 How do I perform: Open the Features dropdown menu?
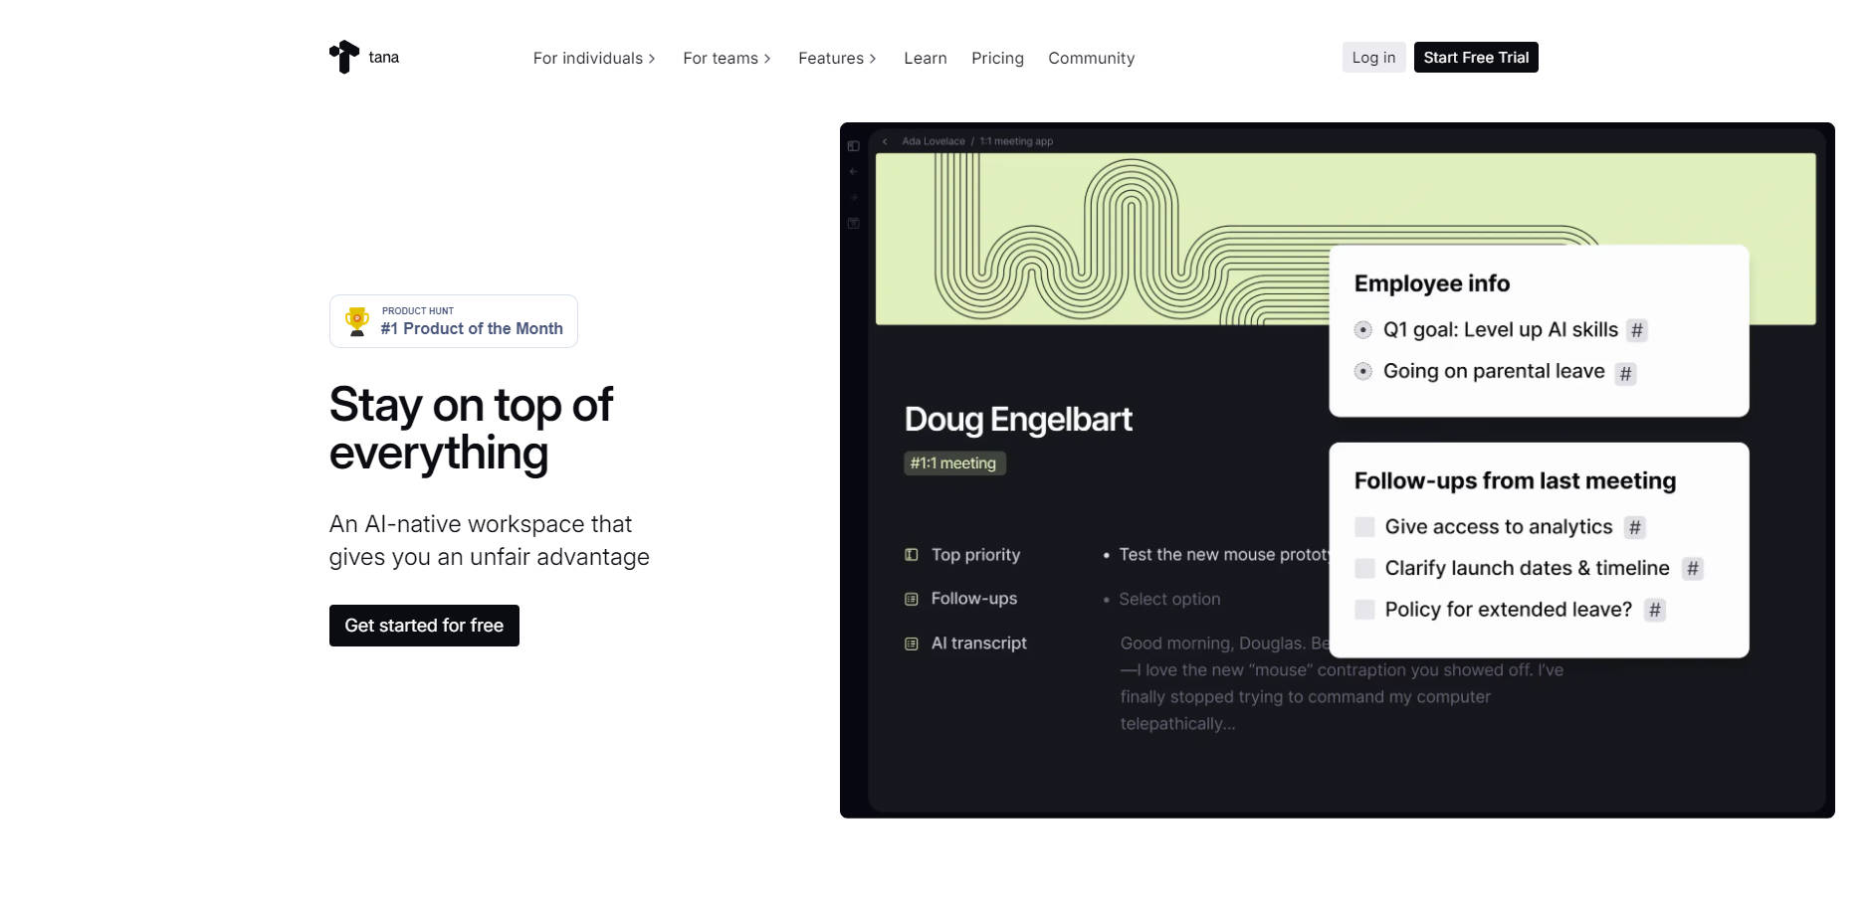[837, 58]
